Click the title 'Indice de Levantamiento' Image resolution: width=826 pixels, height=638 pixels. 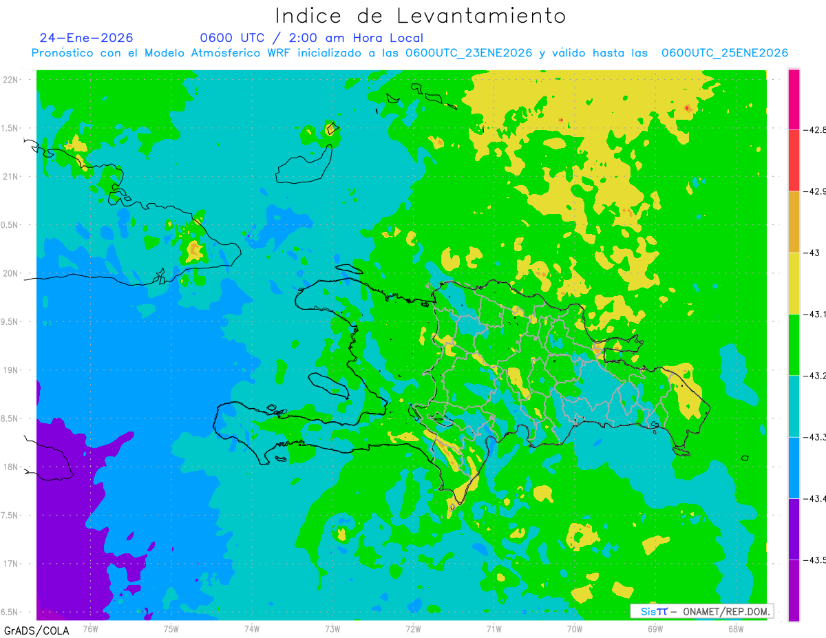[420, 16]
